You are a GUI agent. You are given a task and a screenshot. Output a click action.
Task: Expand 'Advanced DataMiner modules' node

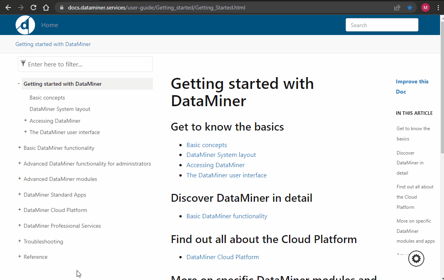[20, 179]
